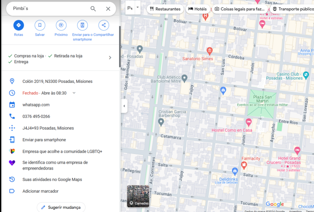
Task: Click Delidrinks shopping marker
Action: (x=235, y=171)
